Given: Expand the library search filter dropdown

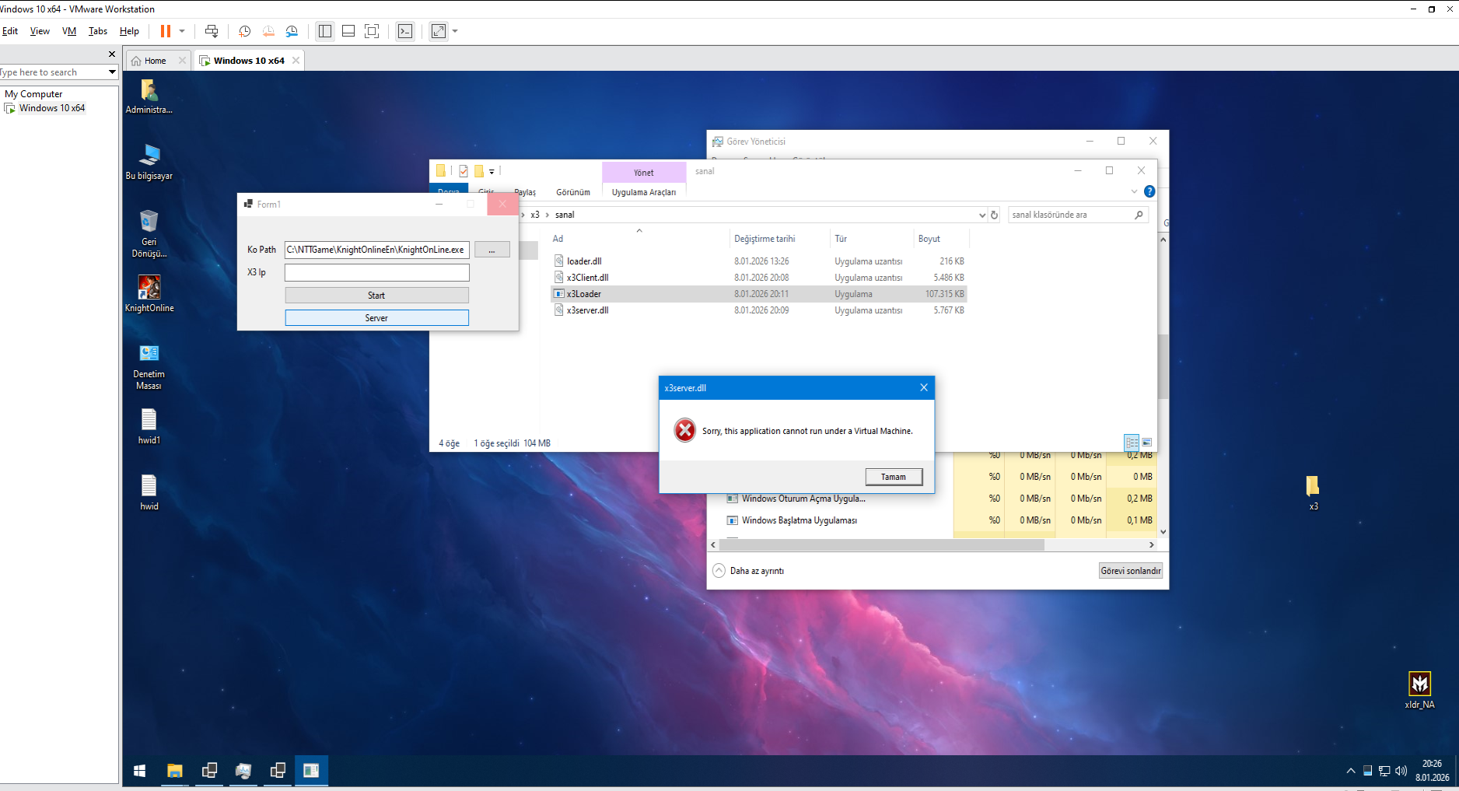Looking at the screenshot, I should (x=112, y=72).
